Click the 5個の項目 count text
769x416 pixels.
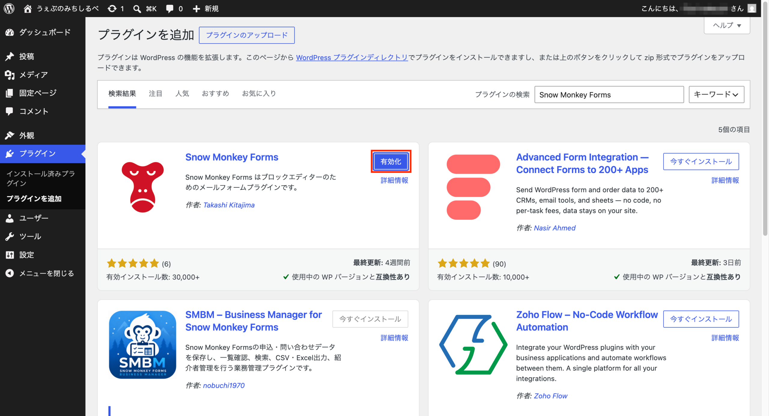pos(734,129)
